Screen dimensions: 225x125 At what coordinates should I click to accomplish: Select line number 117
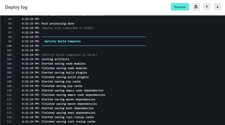point(9,122)
